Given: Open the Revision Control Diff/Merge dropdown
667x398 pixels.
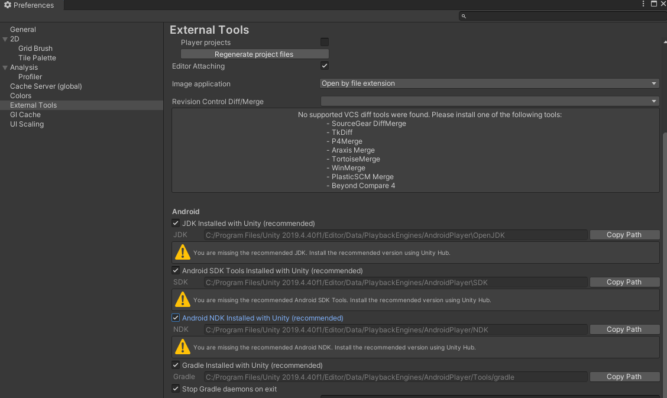Looking at the screenshot, I should pyautogui.click(x=489, y=101).
